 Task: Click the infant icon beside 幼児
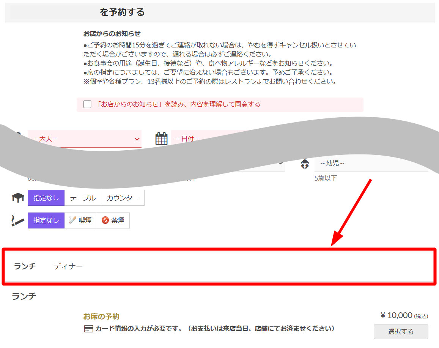[x=305, y=164]
